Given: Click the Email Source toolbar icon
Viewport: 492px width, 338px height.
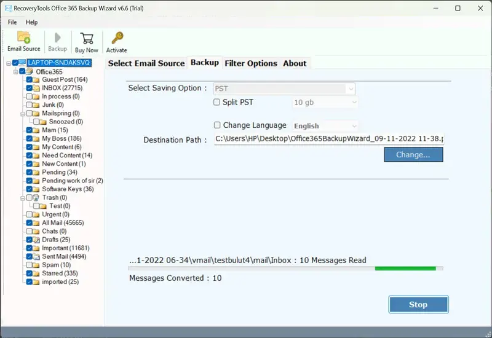Looking at the screenshot, I should pos(23,37).
